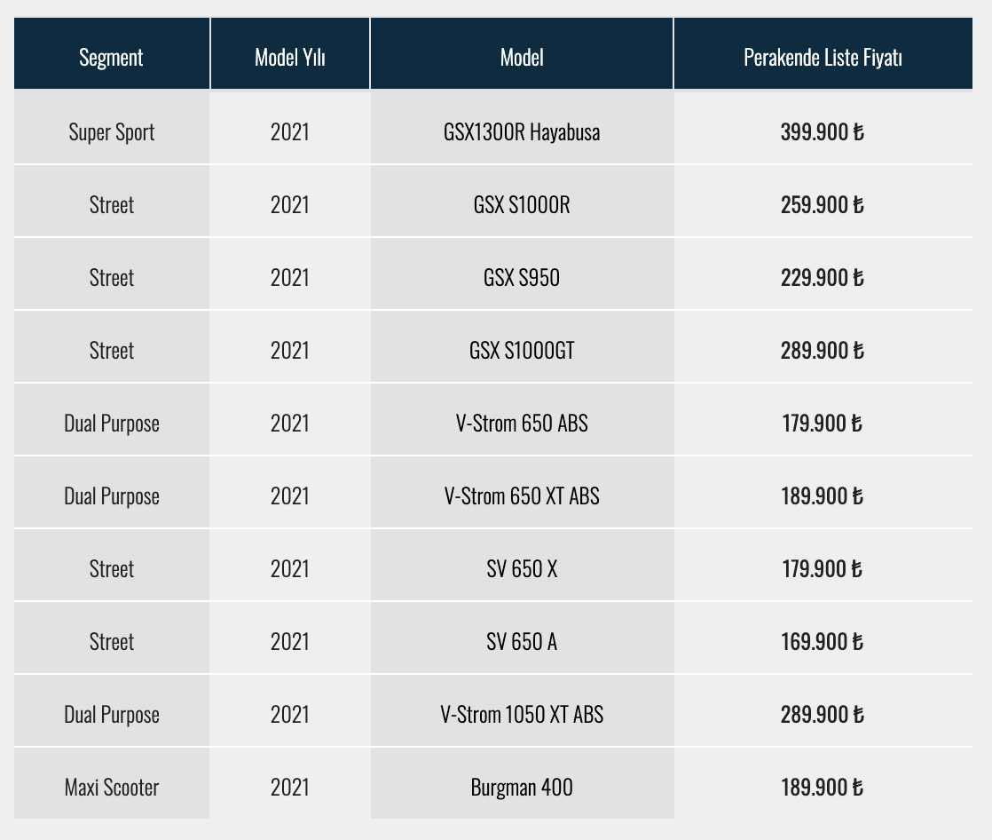
Task: Click the 169.900 ₺ price
Action: click(x=822, y=642)
